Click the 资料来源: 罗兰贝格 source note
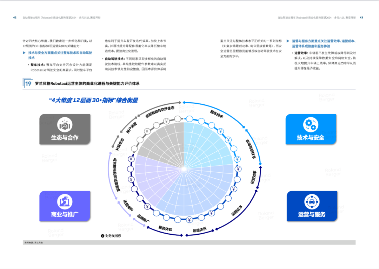The height and width of the screenshot is (269, 379). click(34, 242)
